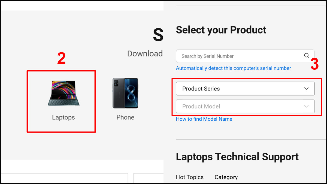The image size is (327, 184).
Task: Switch to the Hot Topics tab
Action: coord(190,177)
